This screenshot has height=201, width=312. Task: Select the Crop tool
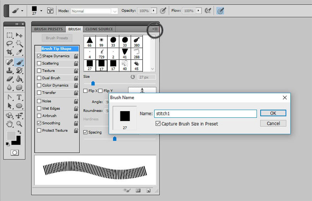pyautogui.click(x=10, y=52)
